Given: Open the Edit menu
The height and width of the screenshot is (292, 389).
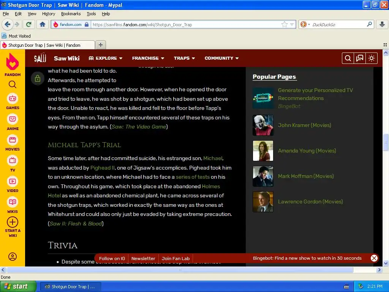Looking at the screenshot, I should 18,14.
